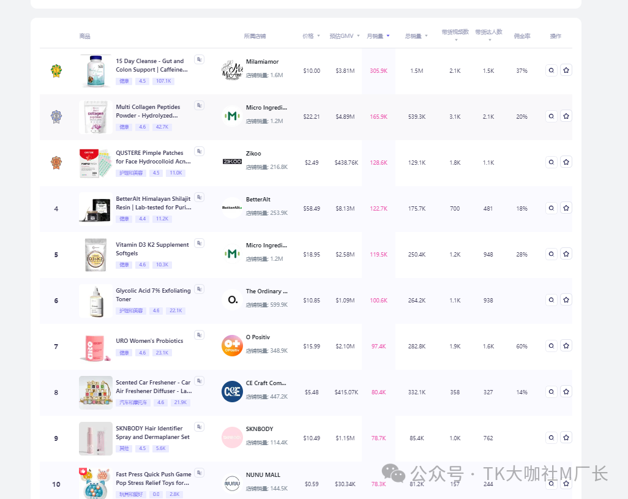Screen dimensions: 628x499
Task: Click the translate icon beside QUSTERE Pimple Patches
Action: pyautogui.click(x=199, y=151)
